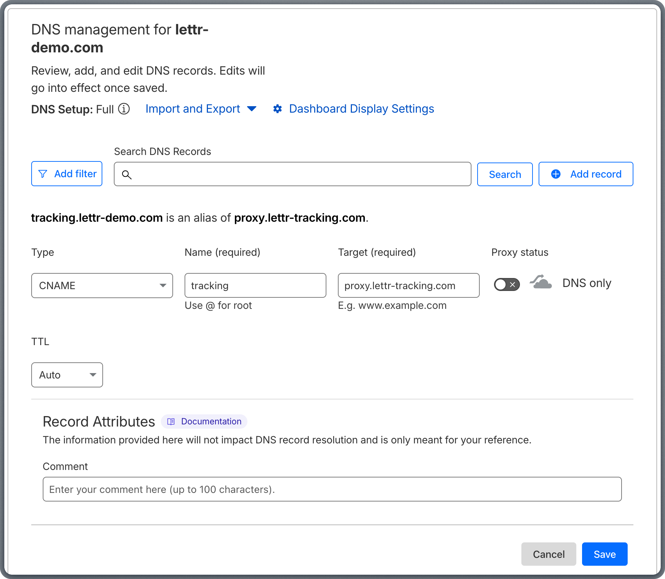Open Dashboard Display Settings

click(x=361, y=109)
